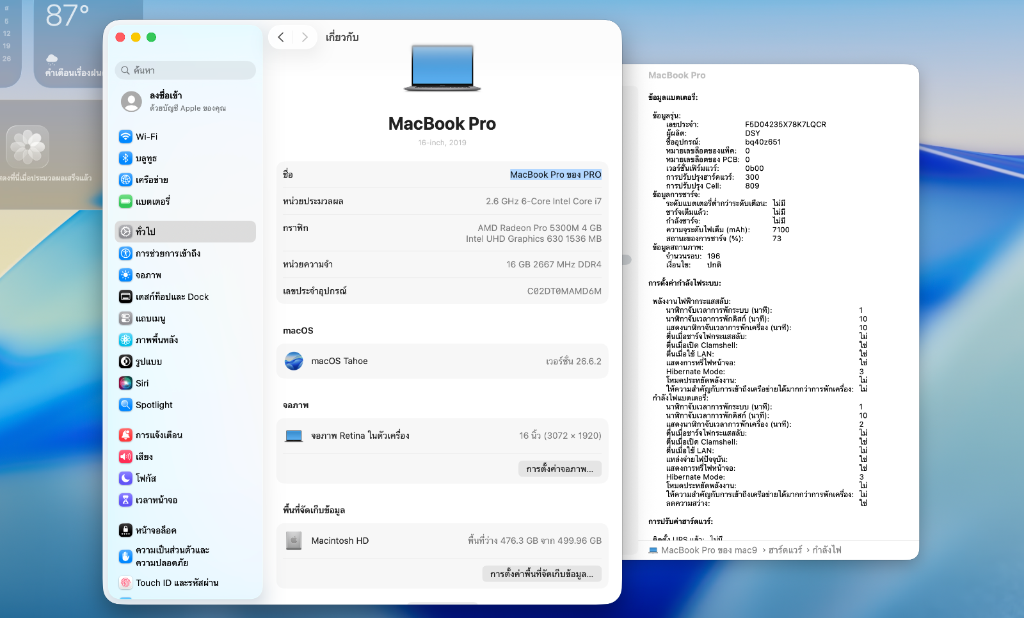Click ลงชื่อเข้า sign in with Apple account
This screenshot has height=618, width=1024.
(166, 95)
